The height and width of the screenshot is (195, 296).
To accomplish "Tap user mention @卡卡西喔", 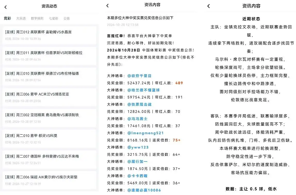I will [137, 176].
